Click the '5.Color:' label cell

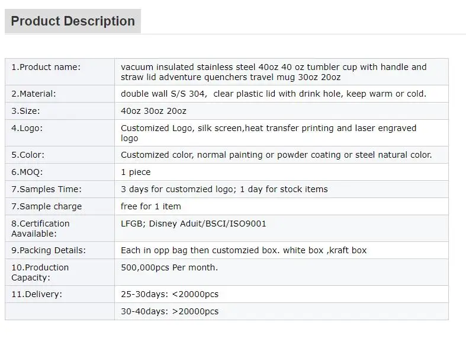click(x=28, y=155)
